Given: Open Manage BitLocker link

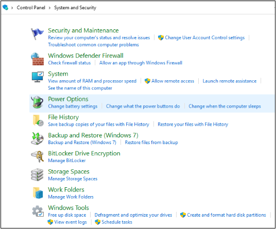Looking at the screenshot, I should pyautogui.click(x=67, y=161).
